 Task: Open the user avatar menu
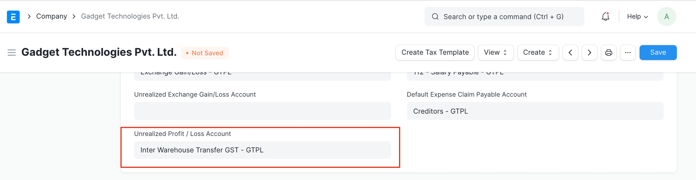tap(666, 17)
